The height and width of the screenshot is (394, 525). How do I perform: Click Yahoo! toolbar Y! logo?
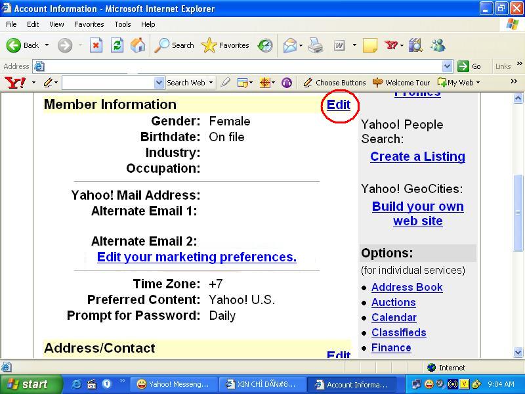[15, 83]
